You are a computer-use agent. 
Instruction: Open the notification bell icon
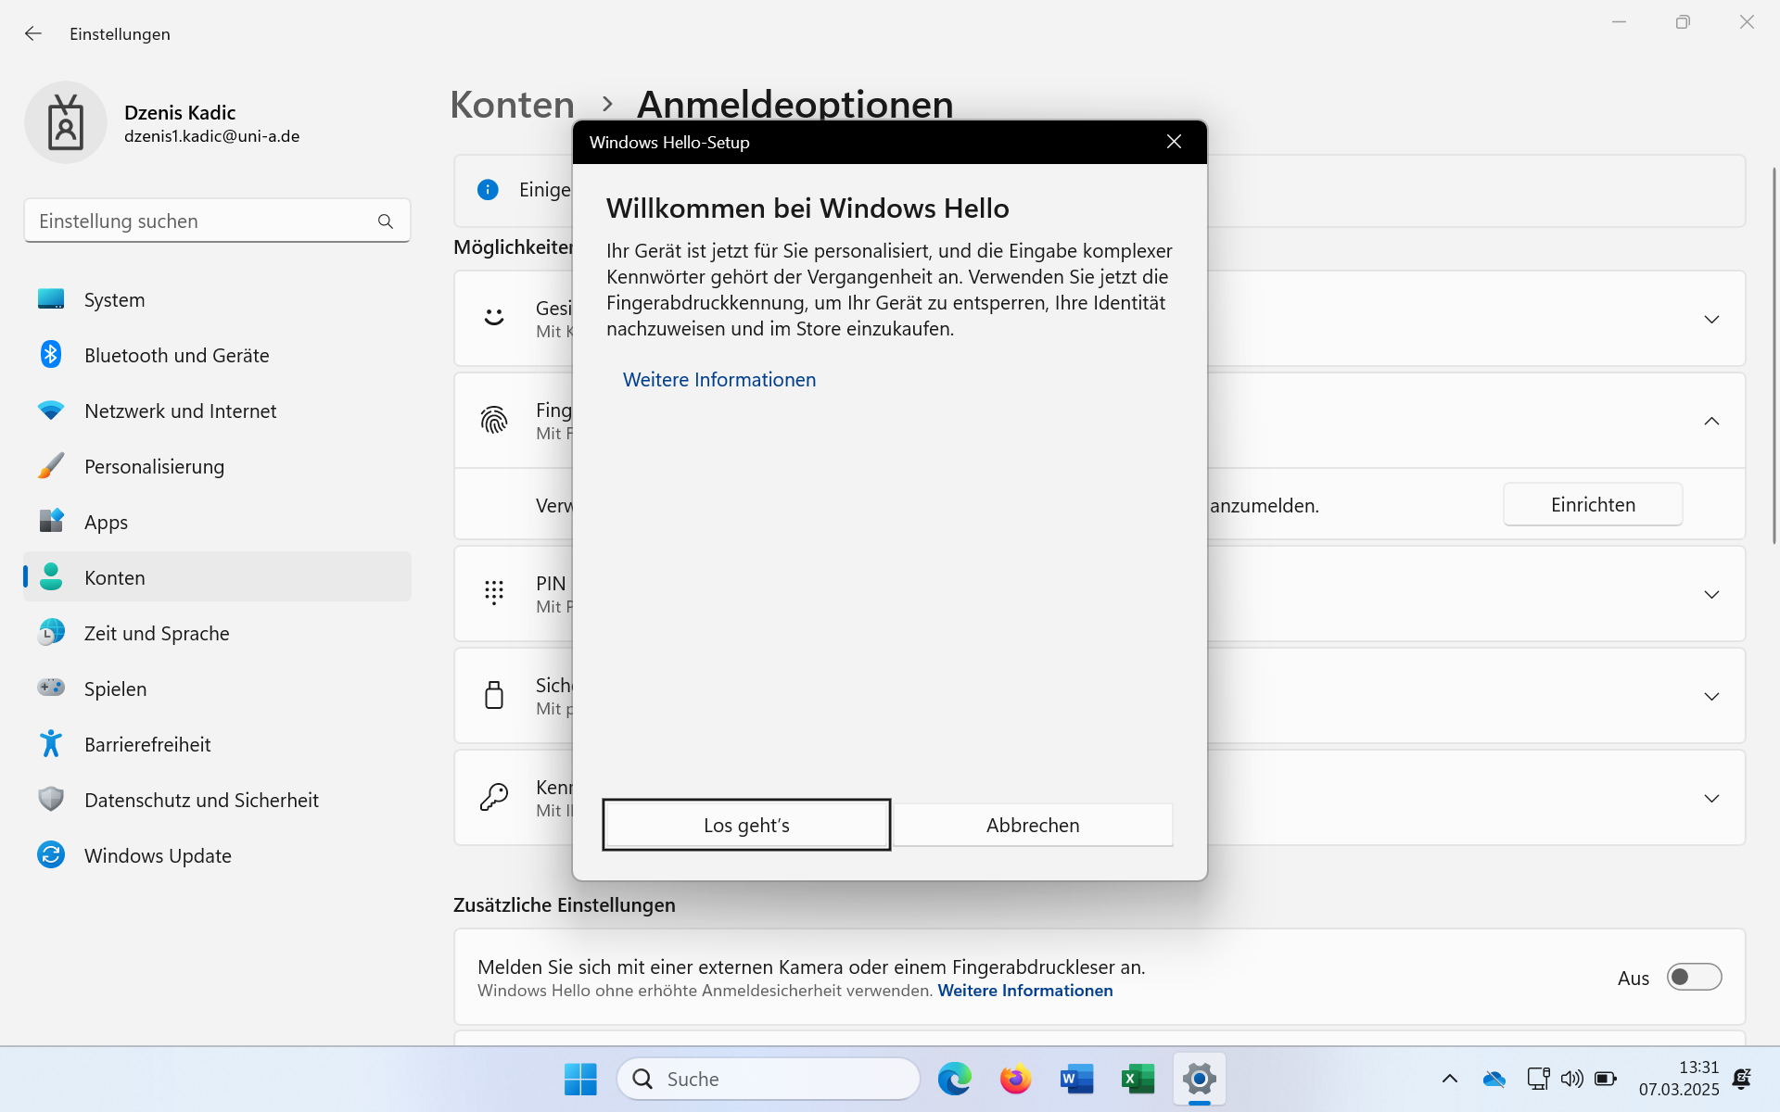(1742, 1079)
